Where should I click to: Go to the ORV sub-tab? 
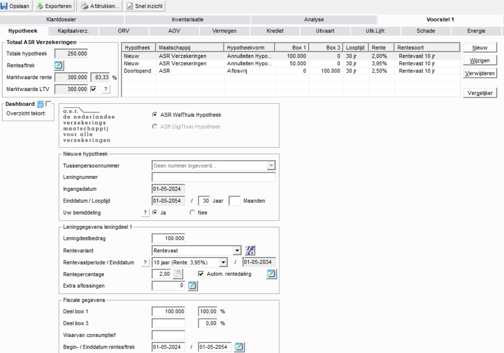[x=124, y=31]
